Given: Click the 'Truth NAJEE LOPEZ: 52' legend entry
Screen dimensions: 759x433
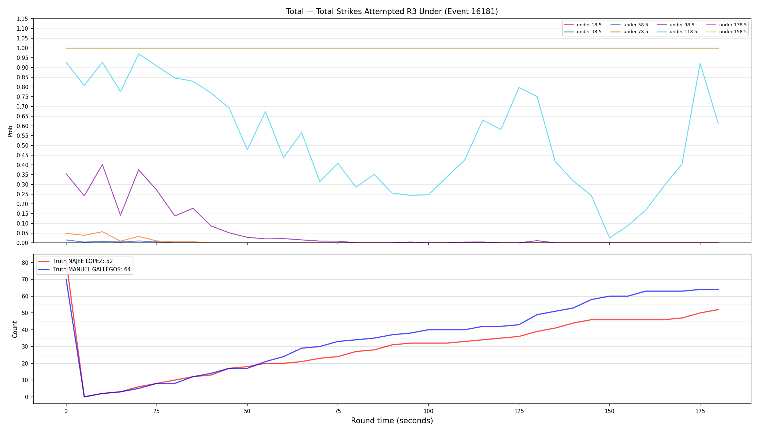Looking at the screenshot, I should click(75, 261).
